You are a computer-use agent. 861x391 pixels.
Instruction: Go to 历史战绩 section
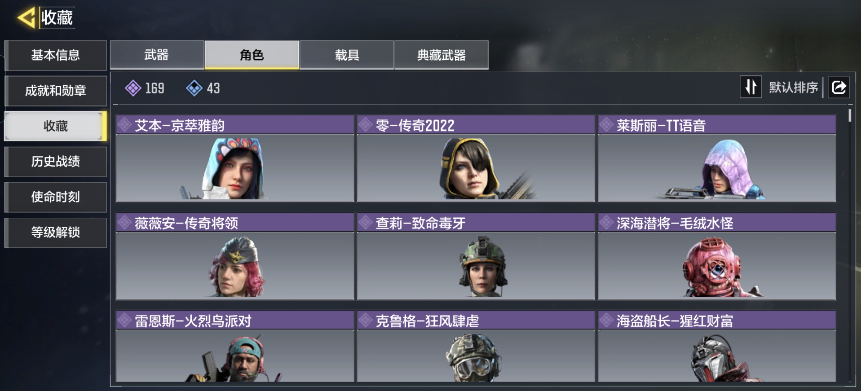pos(56,162)
